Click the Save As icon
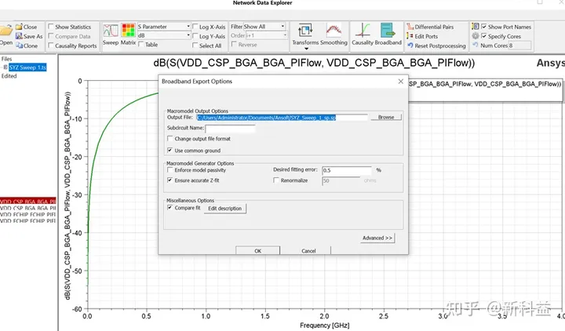The width and height of the screenshot is (565, 331). 19,36
